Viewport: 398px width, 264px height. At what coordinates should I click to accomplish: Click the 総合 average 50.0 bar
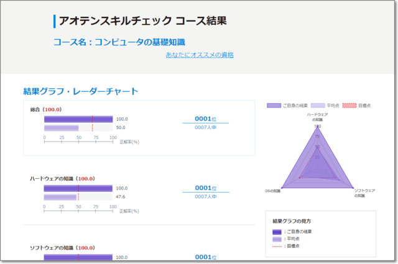[x=61, y=128]
